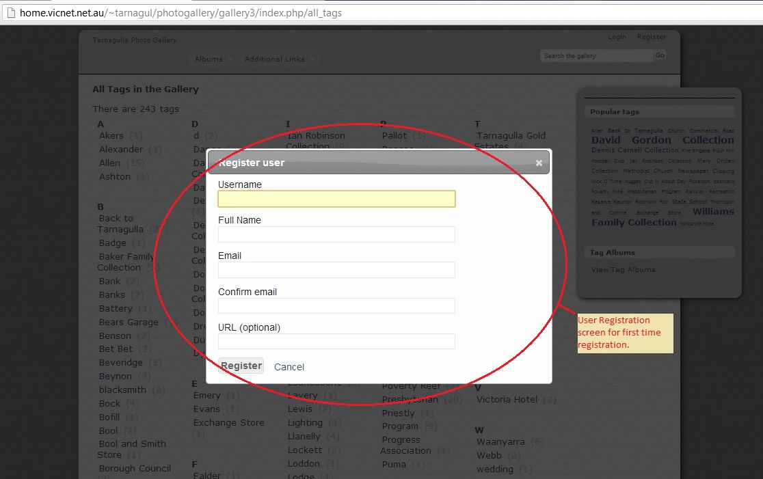Open the Bofill tag

pyautogui.click(x=109, y=417)
